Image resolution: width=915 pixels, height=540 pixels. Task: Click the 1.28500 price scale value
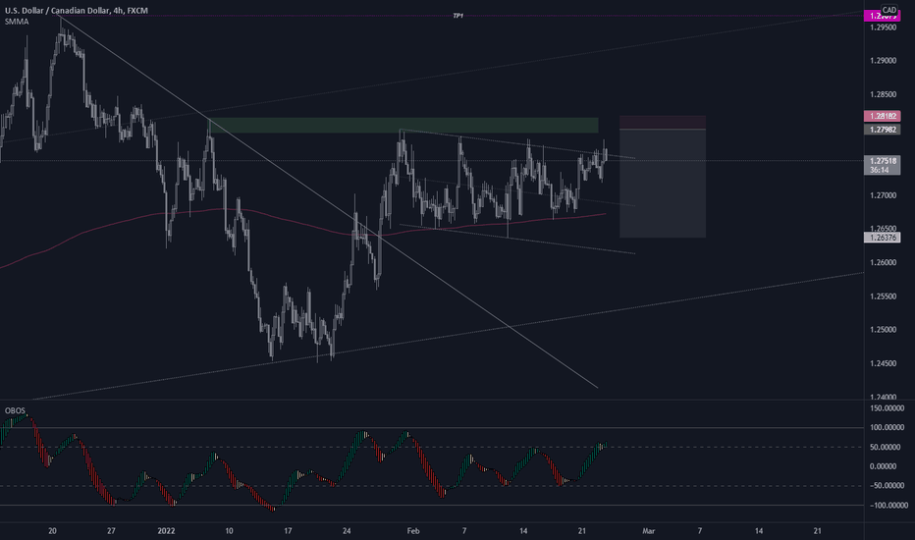[883, 94]
